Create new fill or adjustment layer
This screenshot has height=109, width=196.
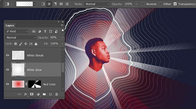[x=38, y=94]
